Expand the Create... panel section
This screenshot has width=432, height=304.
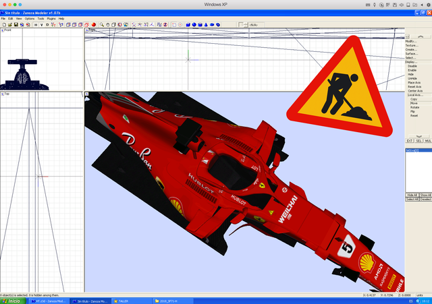coord(411,49)
